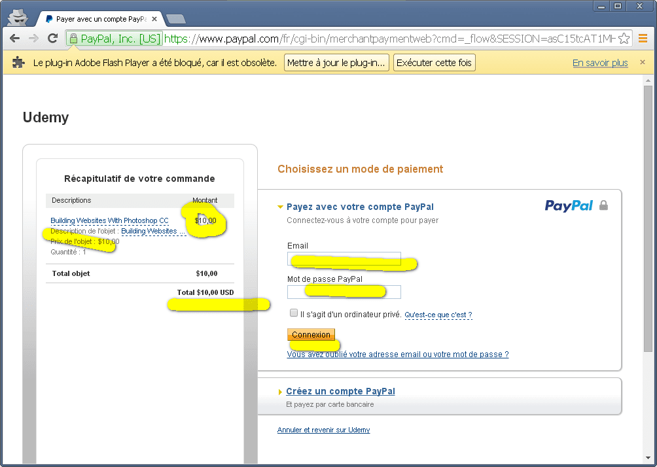Click 'Choisissez un mode de paiement' heading
The height and width of the screenshot is (467, 657).
tap(360, 169)
